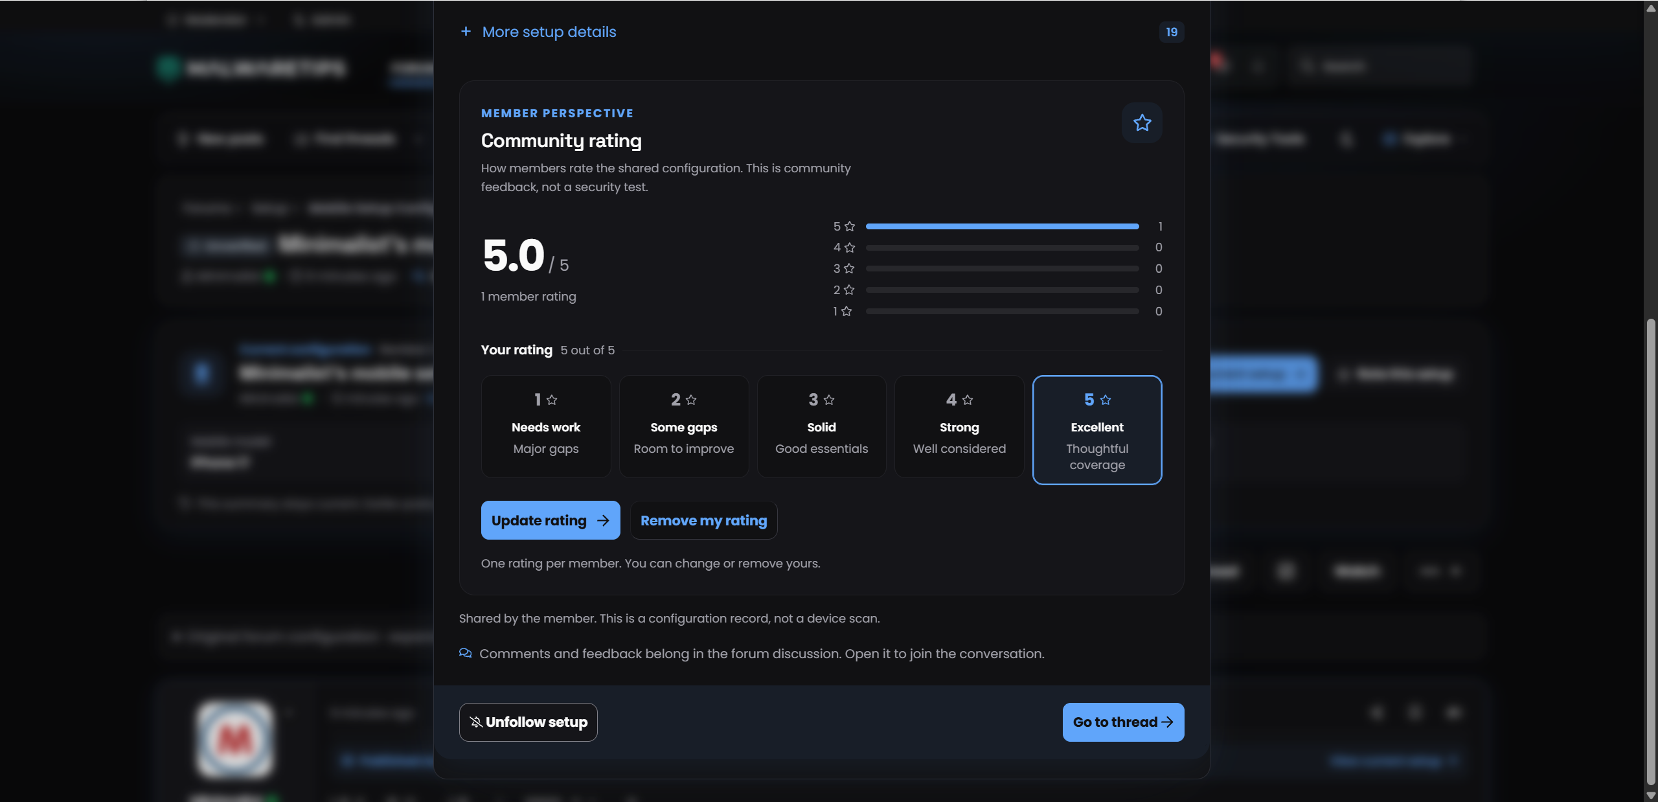Viewport: 1658px width, 802px height.
Task: Click the muted bell icon in Unfollow setup
Action: [x=476, y=722]
